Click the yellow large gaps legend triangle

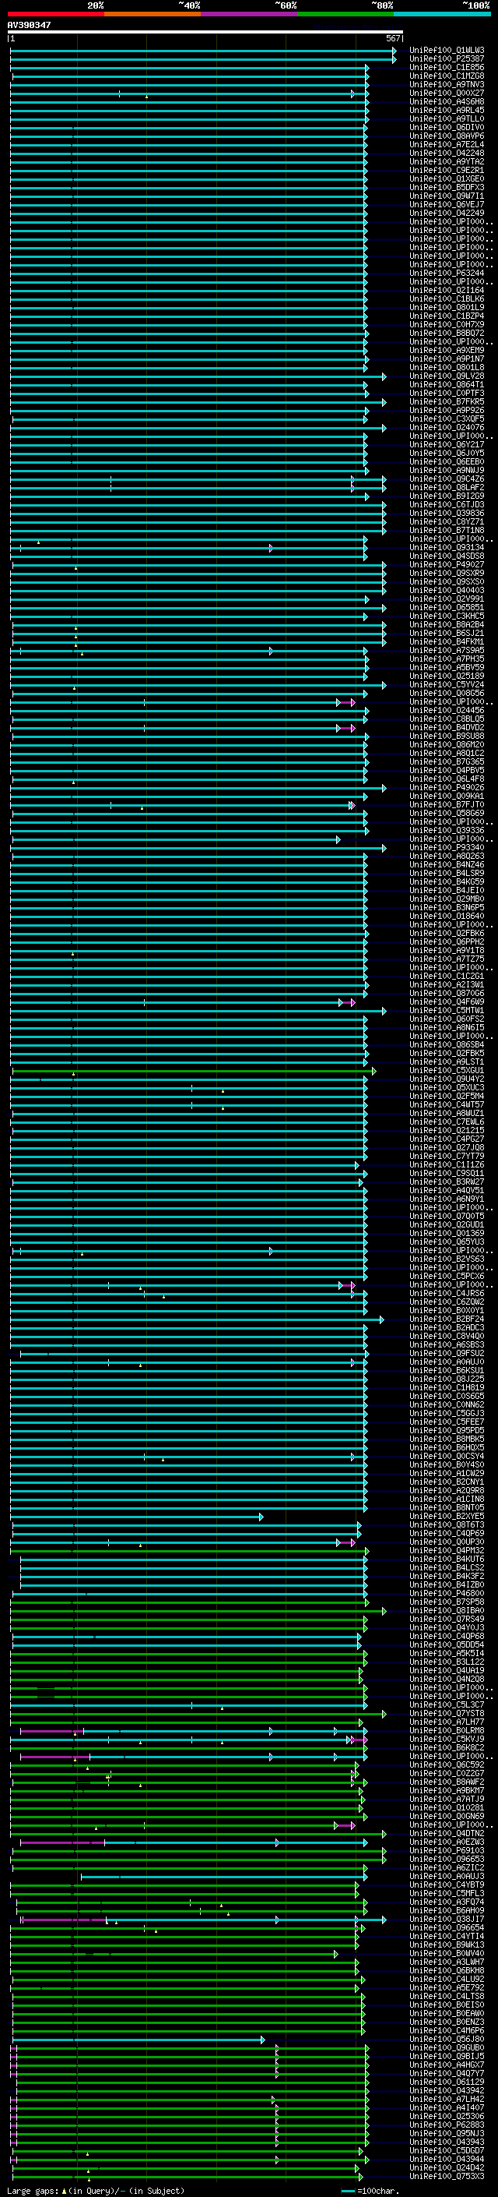coord(64,2190)
